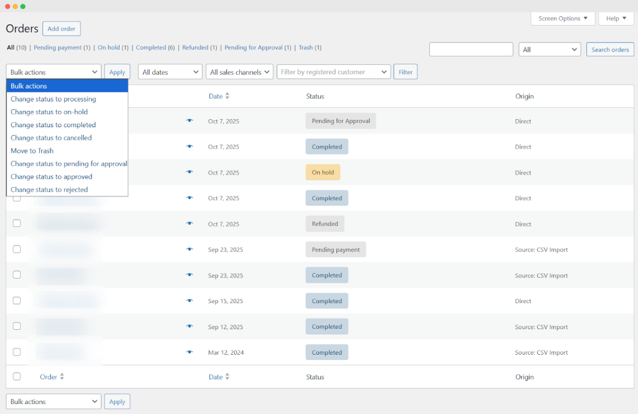Screen dimensions: 638x414
Task: Expand the Screen Options panel
Action: (x=563, y=19)
